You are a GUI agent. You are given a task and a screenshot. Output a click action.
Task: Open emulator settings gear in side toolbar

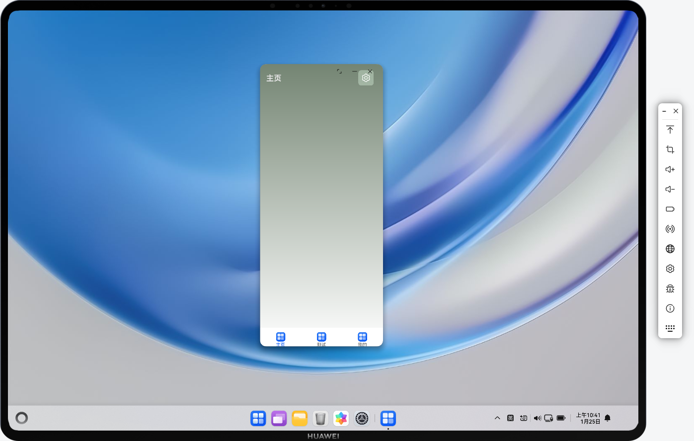tap(670, 269)
